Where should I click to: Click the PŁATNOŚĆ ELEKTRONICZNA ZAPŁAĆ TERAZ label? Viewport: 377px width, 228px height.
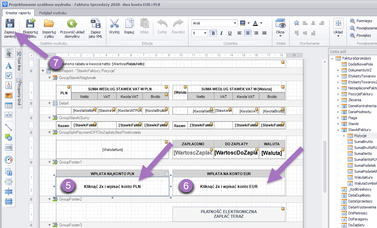click(x=229, y=214)
